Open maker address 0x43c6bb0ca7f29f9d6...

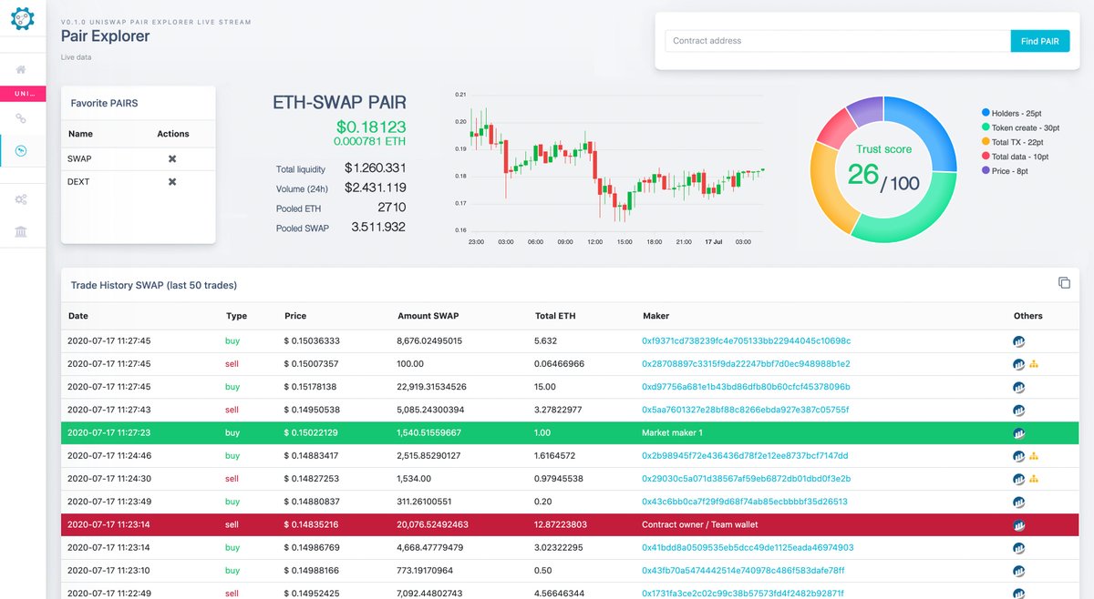745,502
